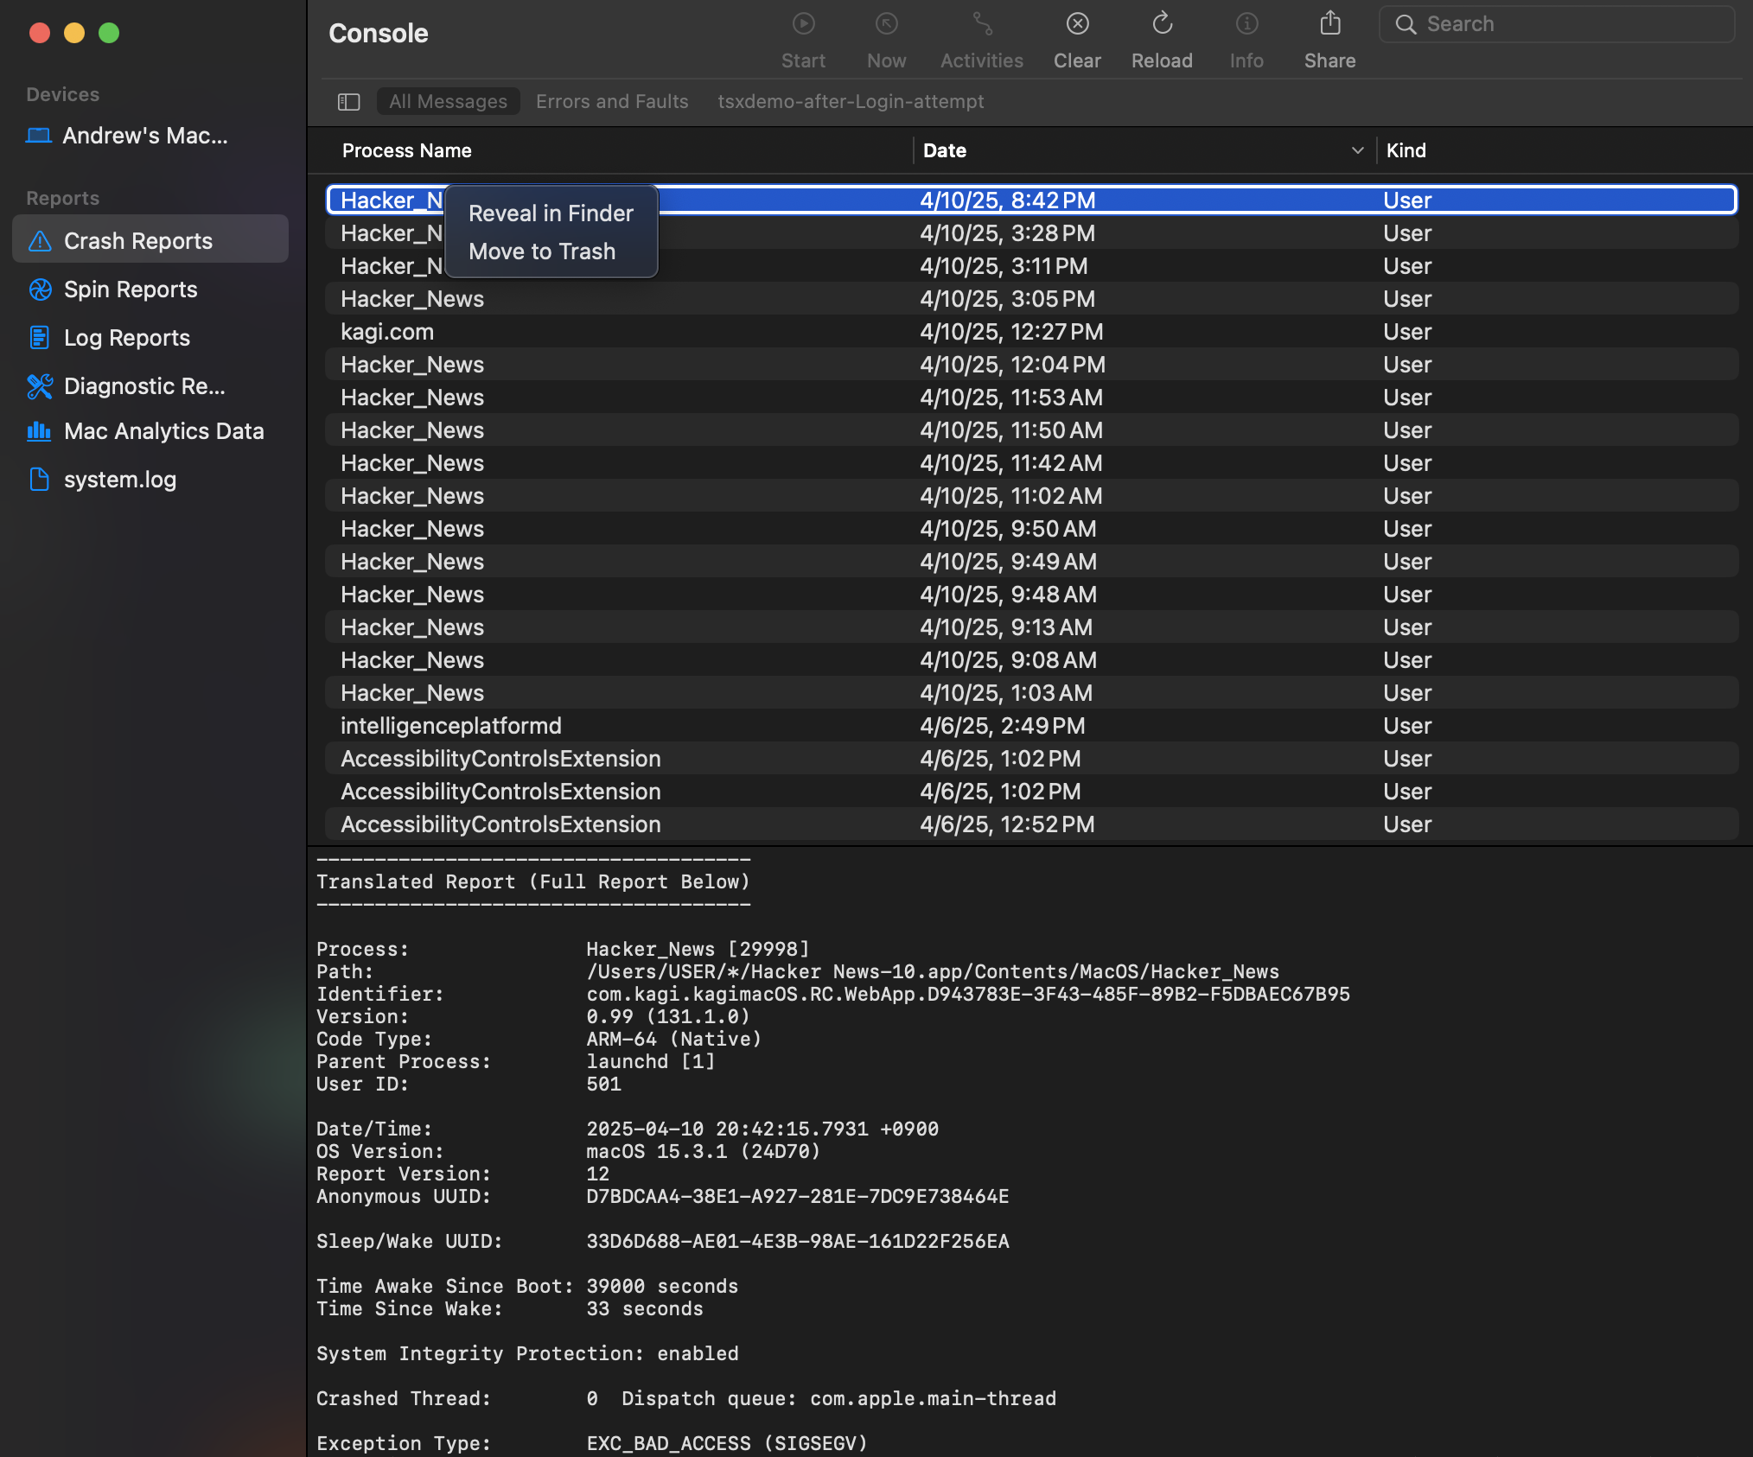Click the Exception Type EXC_BAD_ACCESS line
The image size is (1753, 1457).
592,1443
